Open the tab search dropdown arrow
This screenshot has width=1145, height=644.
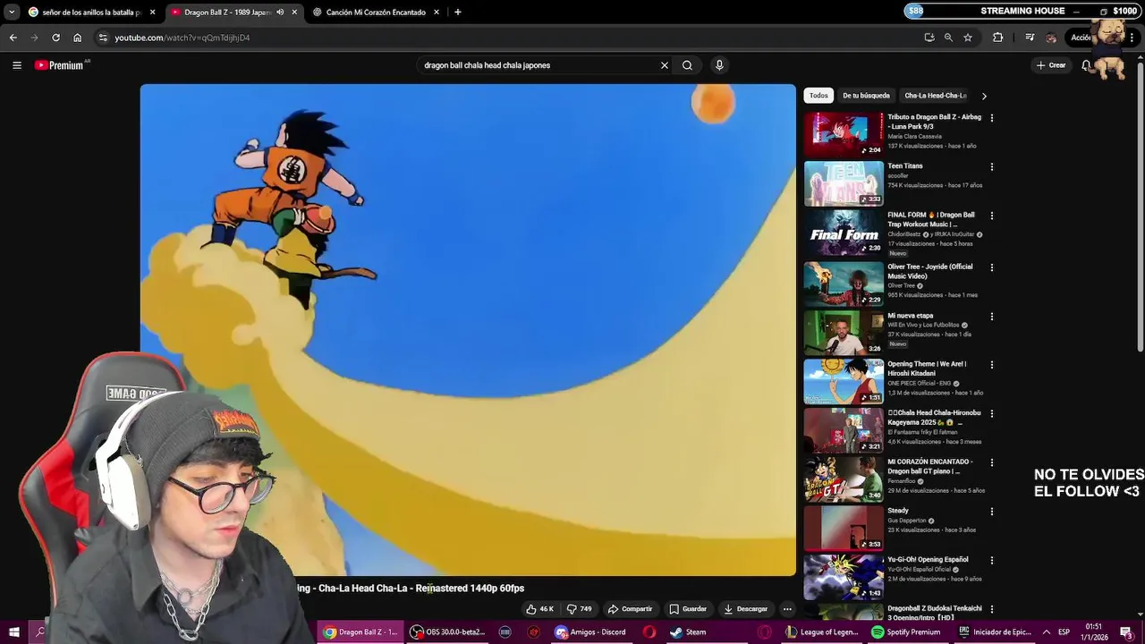click(x=11, y=13)
